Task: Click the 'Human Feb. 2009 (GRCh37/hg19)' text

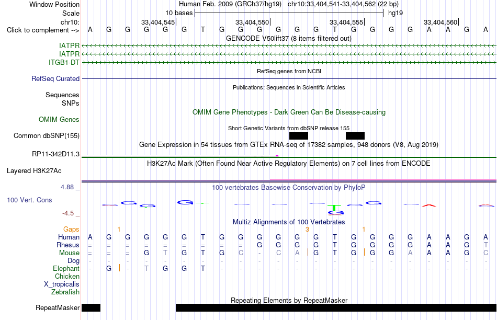Action: [230, 4]
